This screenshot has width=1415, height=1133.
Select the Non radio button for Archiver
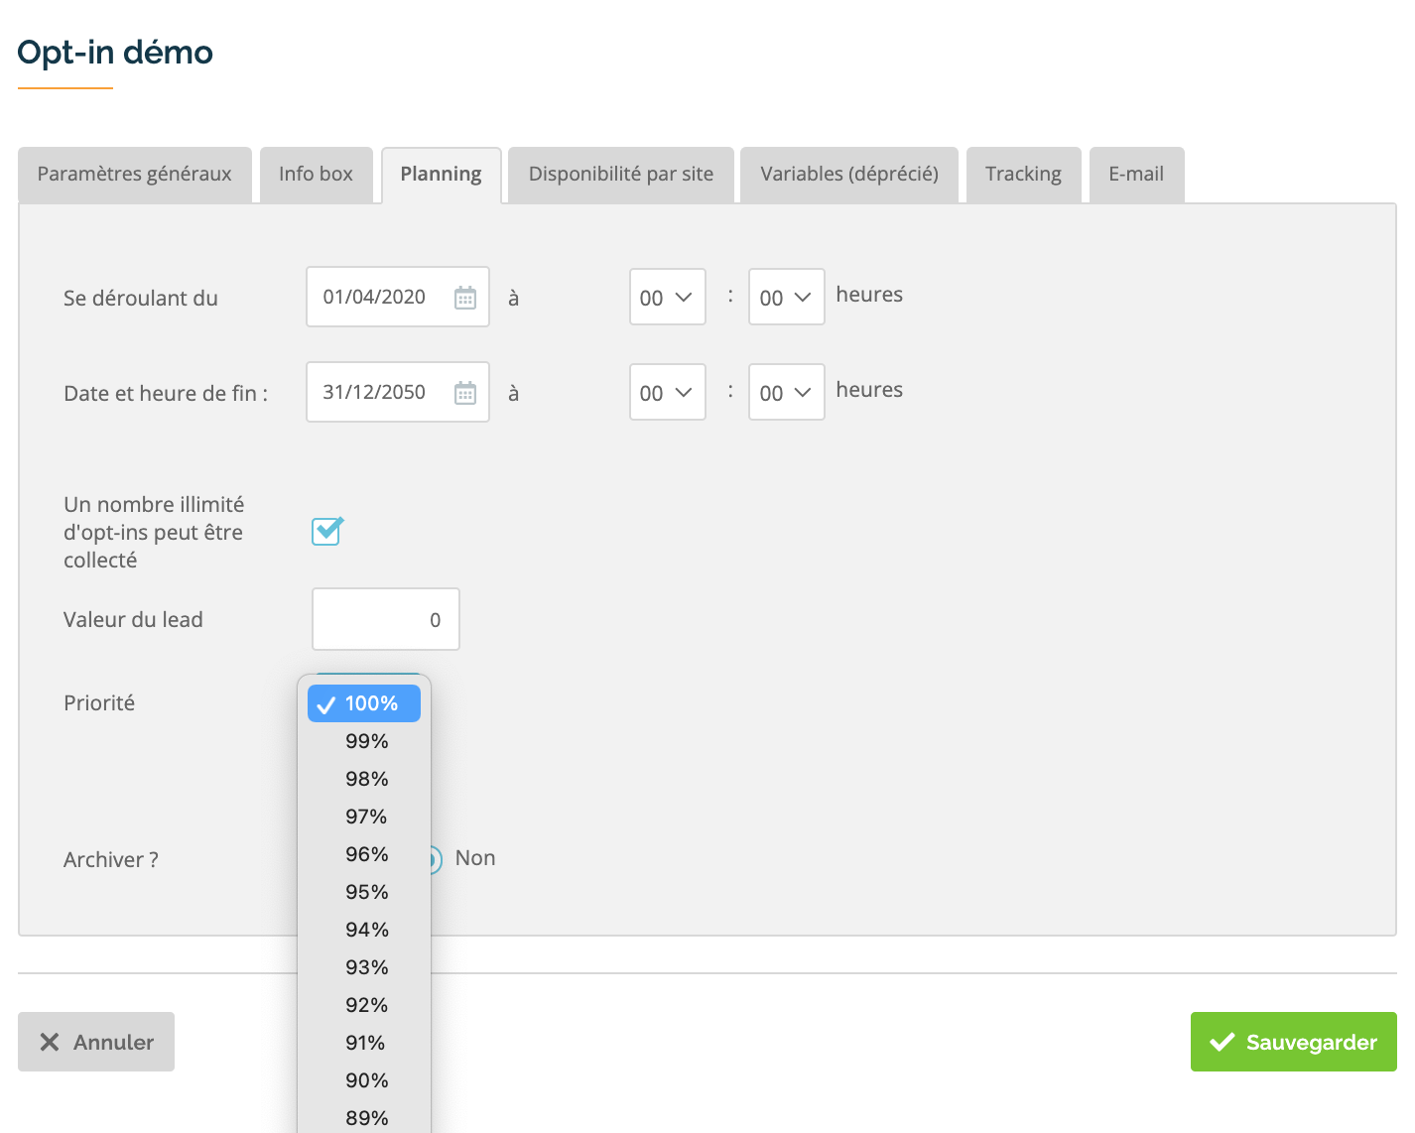click(435, 859)
